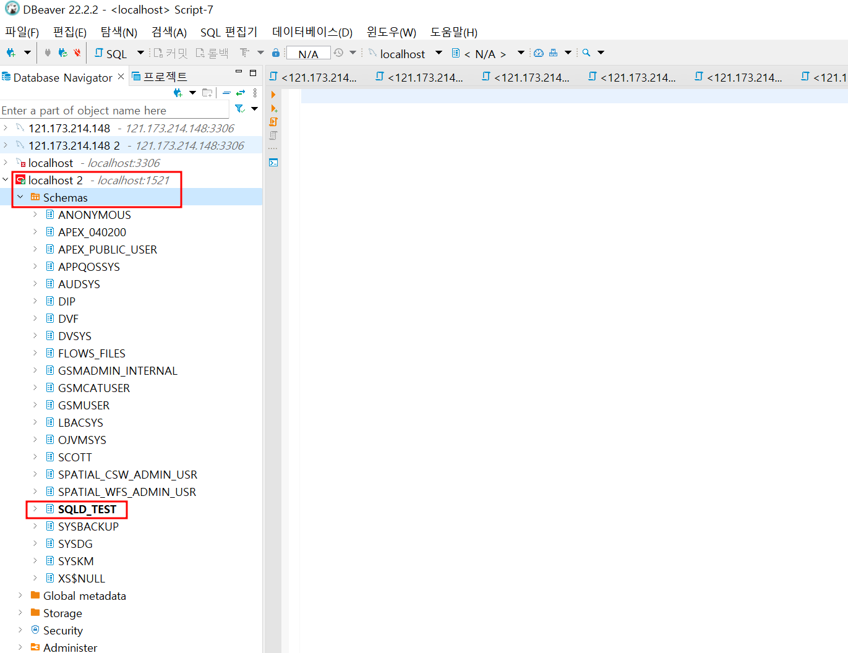The image size is (848, 653).
Task: Open the 검색(A) menu
Action: coord(169,32)
